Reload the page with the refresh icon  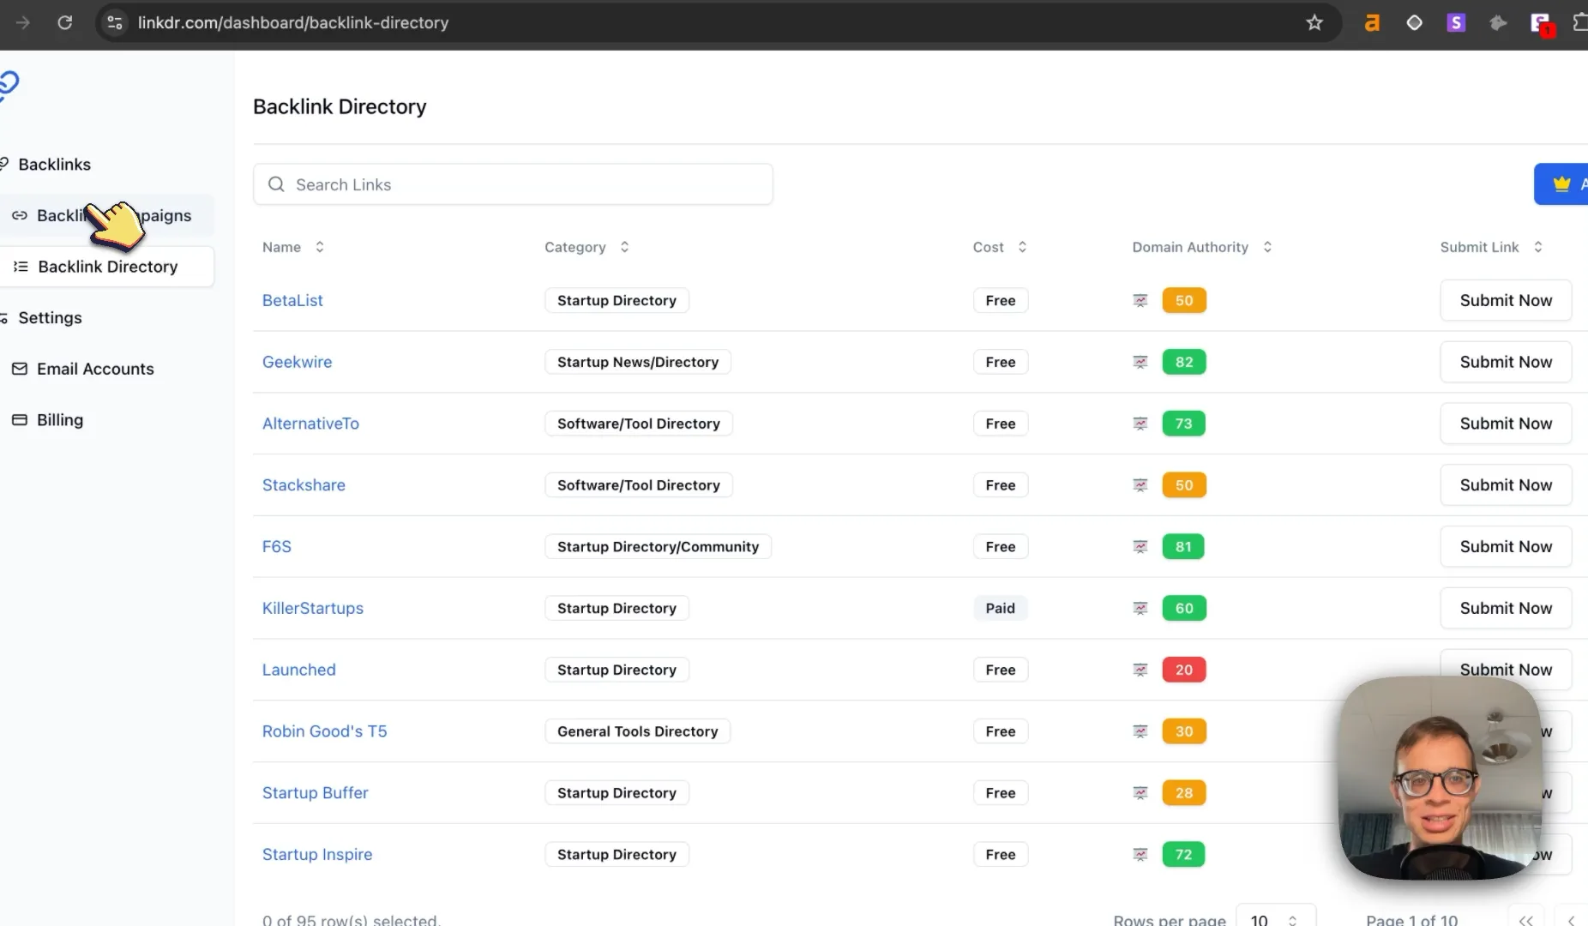(x=65, y=23)
